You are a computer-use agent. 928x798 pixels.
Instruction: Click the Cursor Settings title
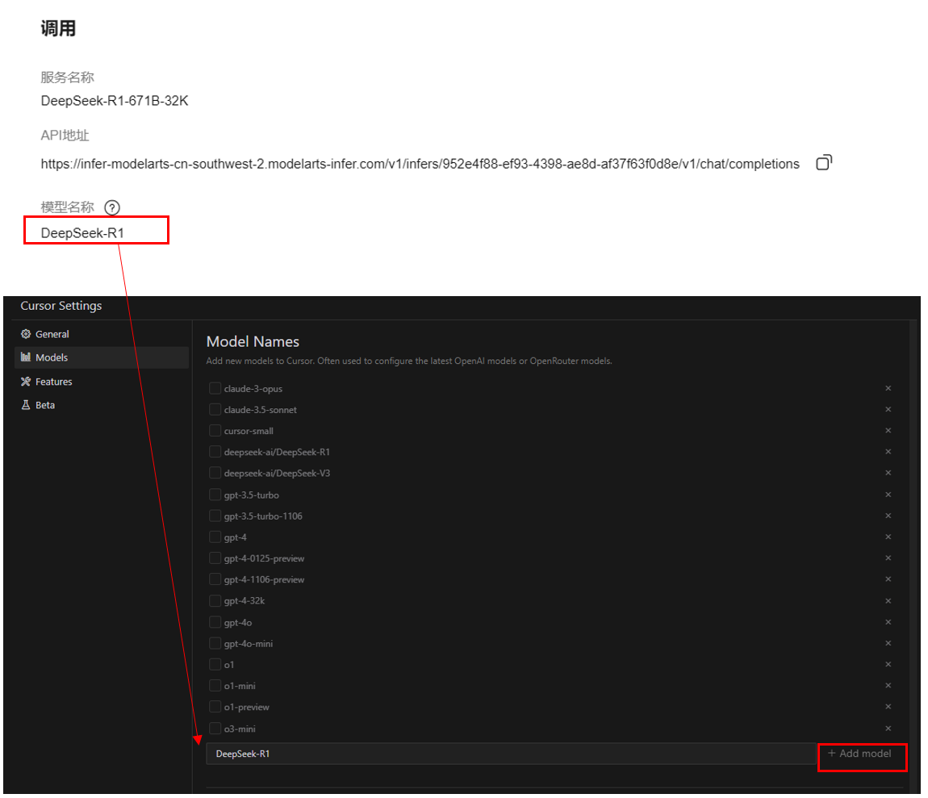[61, 306]
